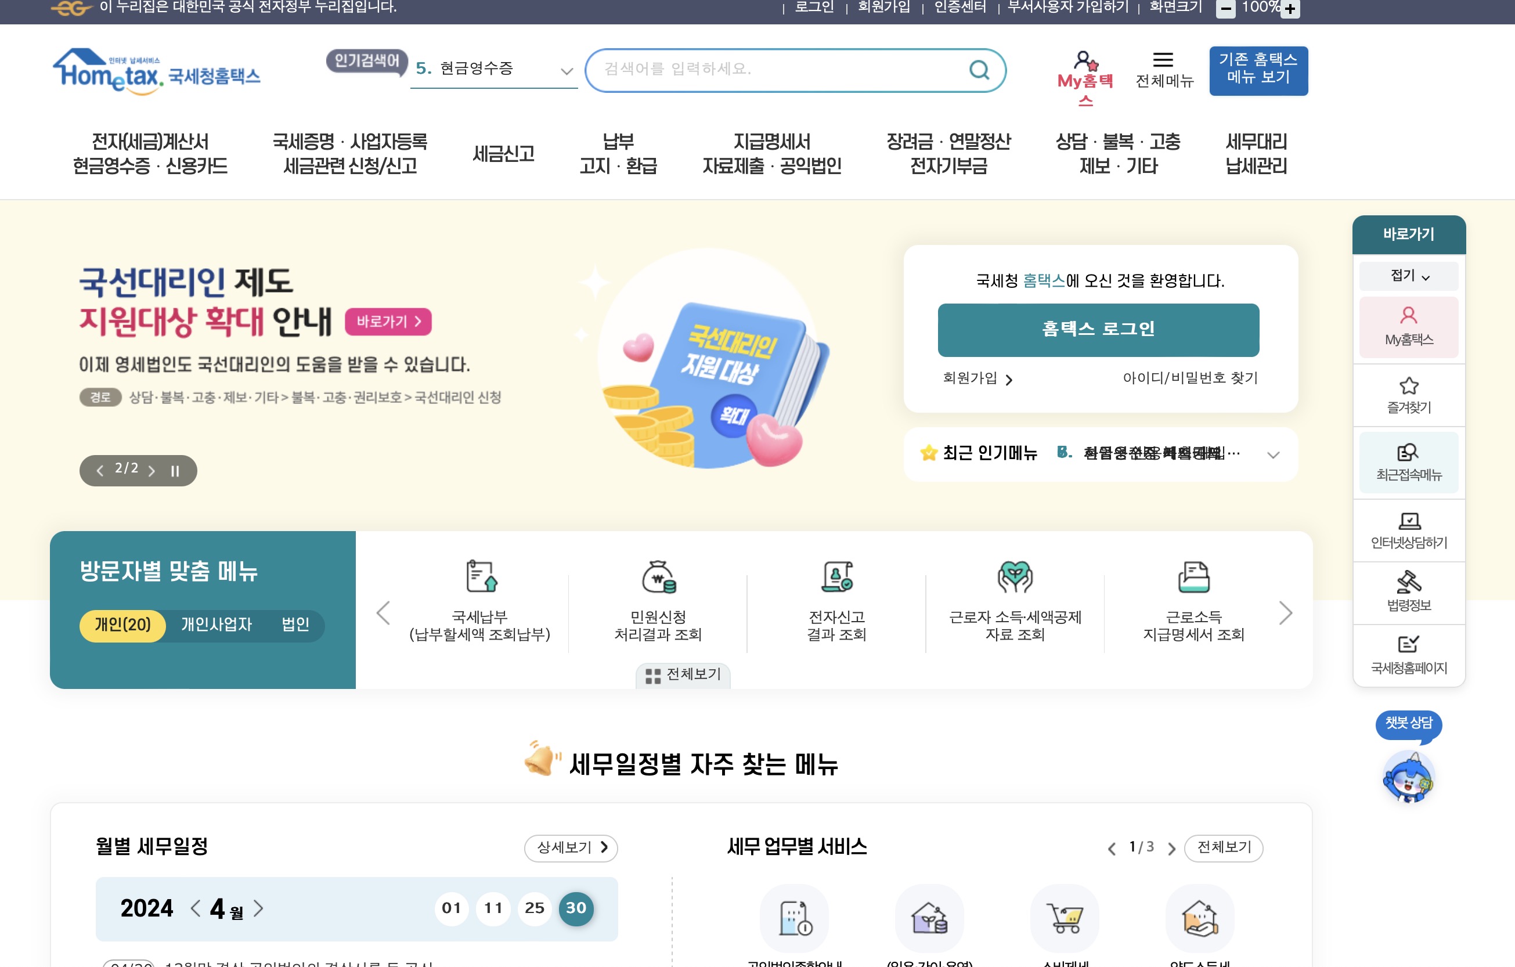
Task: Select the 법인 visitor type
Action: tap(295, 625)
